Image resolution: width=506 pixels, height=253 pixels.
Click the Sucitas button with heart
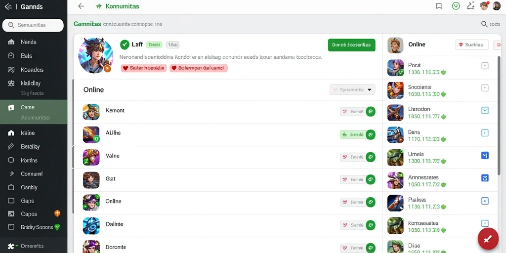coord(471,45)
